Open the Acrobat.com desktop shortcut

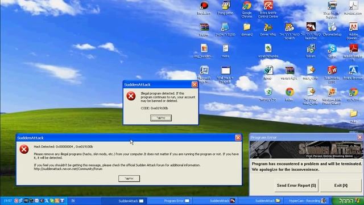coord(353,8)
